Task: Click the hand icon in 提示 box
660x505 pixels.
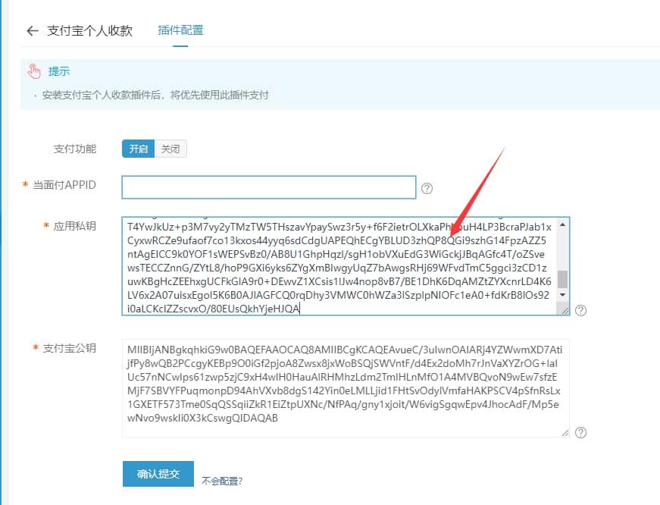Action: [x=34, y=71]
